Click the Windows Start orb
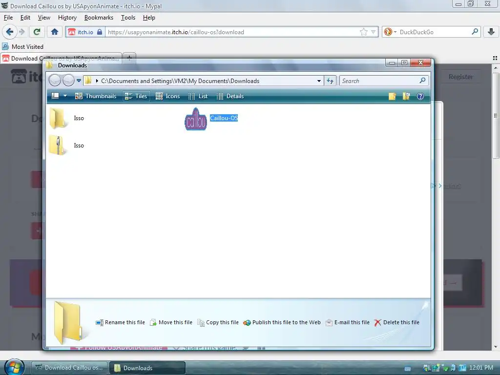Screen dimensions: 500x375 pyautogui.click(x=13, y=367)
